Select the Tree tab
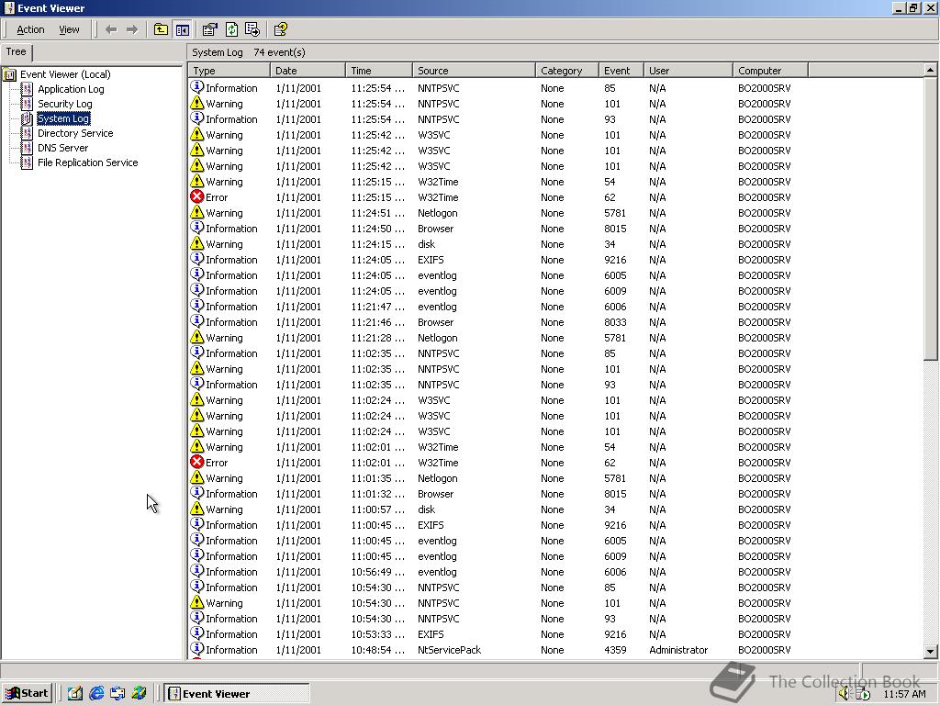Screen dimensions: 940x705 (17, 52)
